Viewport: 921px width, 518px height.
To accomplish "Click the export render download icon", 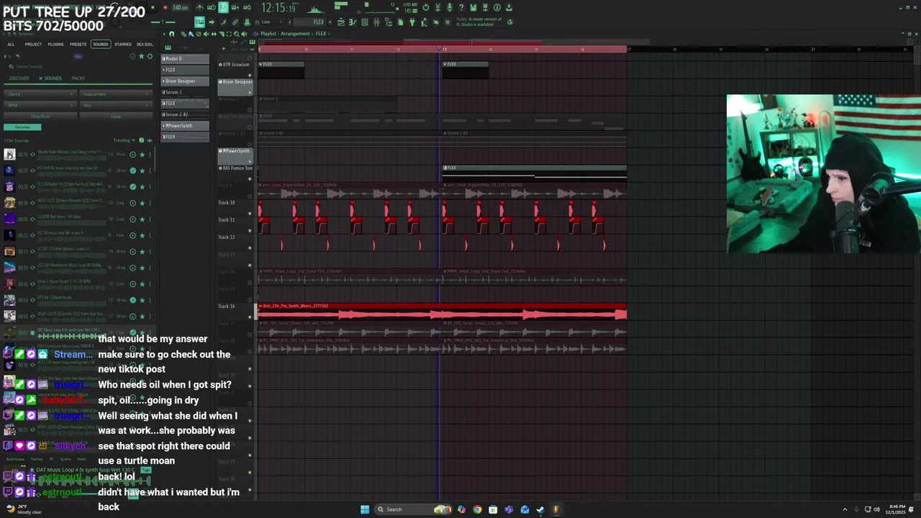I will click(509, 8).
